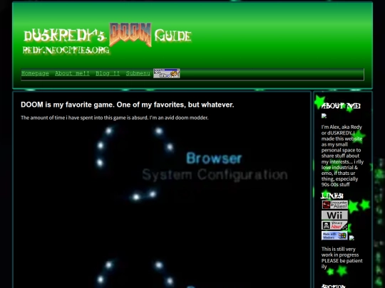Click the small badge in the navigation bar

167,73
